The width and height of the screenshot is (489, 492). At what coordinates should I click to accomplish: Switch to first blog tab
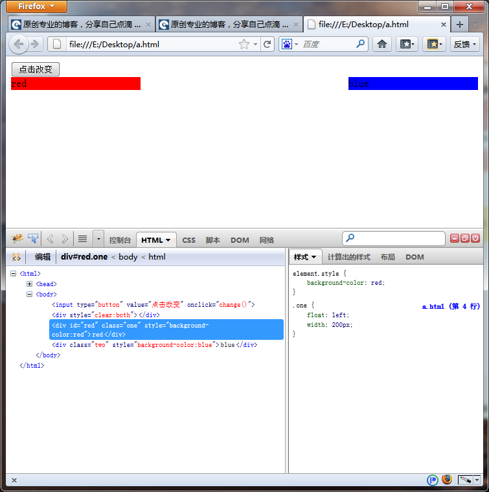click(x=81, y=25)
